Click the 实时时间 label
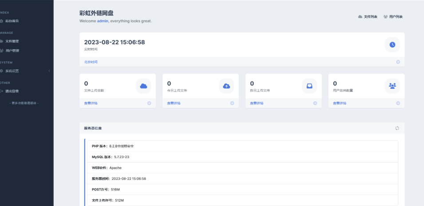Viewport: 424px width, 206px height. tap(91, 49)
